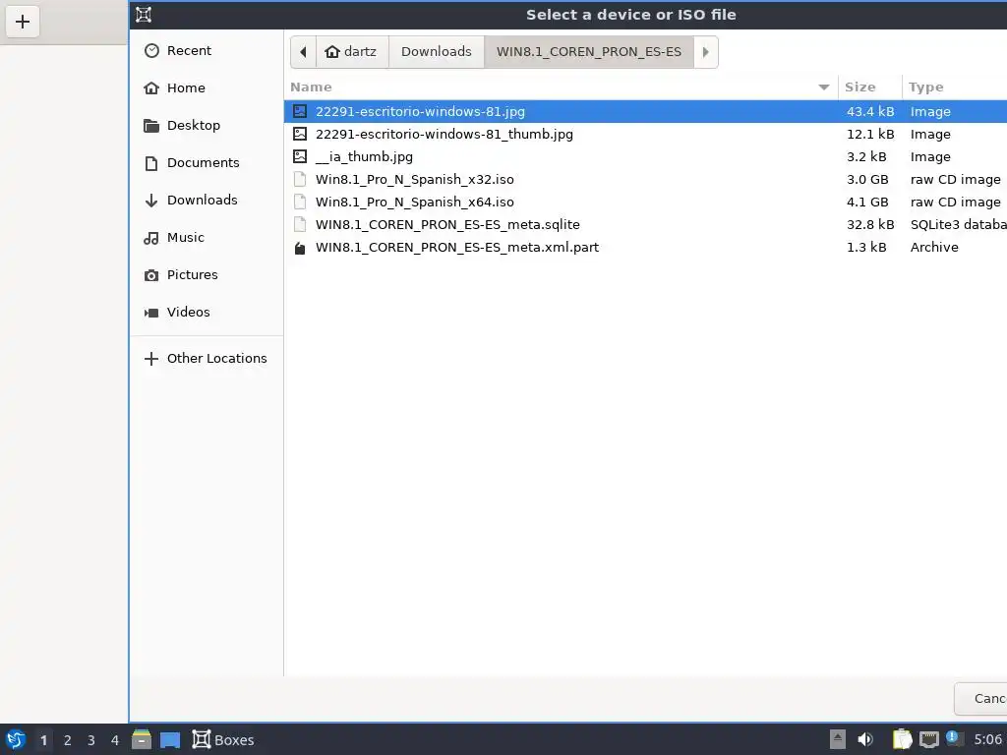Click the blank file icon of the x64 iso
Image resolution: width=1007 pixels, height=755 pixels.
click(300, 203)
